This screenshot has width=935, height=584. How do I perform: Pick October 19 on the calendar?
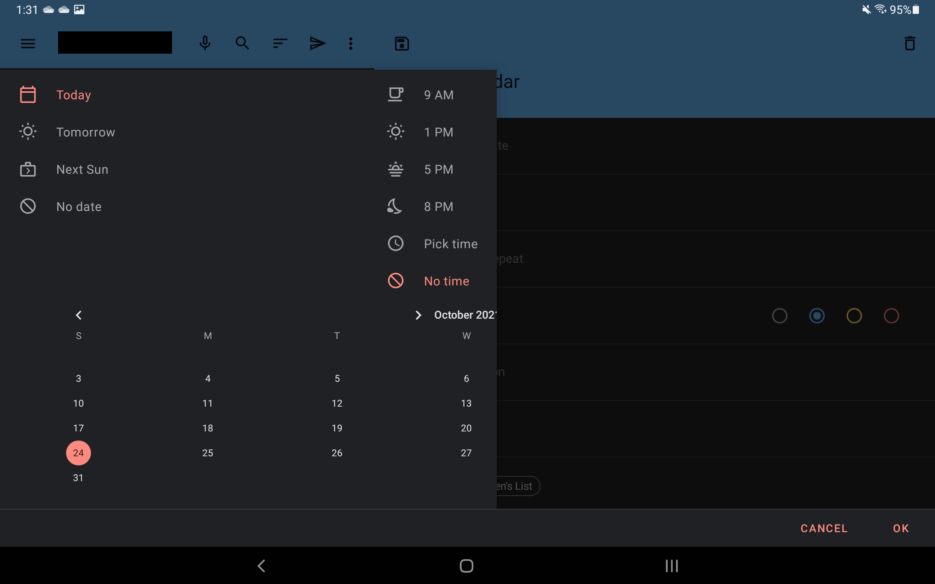(337, 428)
